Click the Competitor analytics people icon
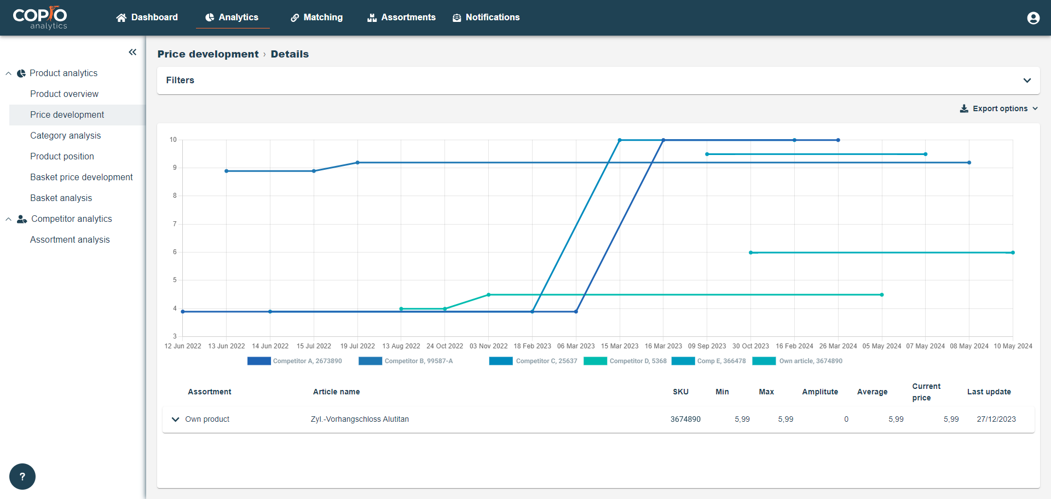1051x499 pixels. 21,219
